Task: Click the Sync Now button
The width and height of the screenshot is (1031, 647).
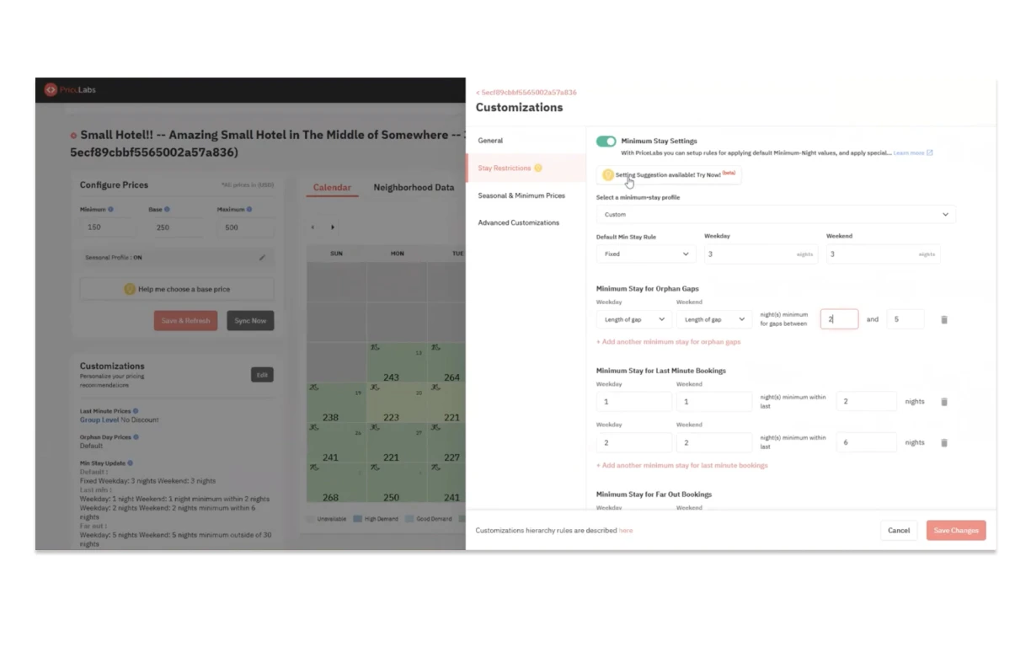Action: coord(250,321)
